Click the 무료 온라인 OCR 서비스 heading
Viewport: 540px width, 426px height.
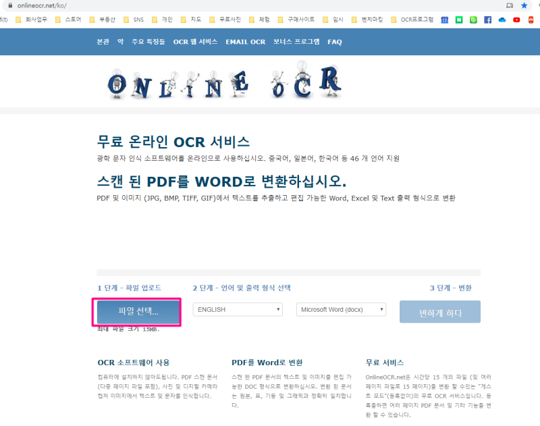coord(173,142)
